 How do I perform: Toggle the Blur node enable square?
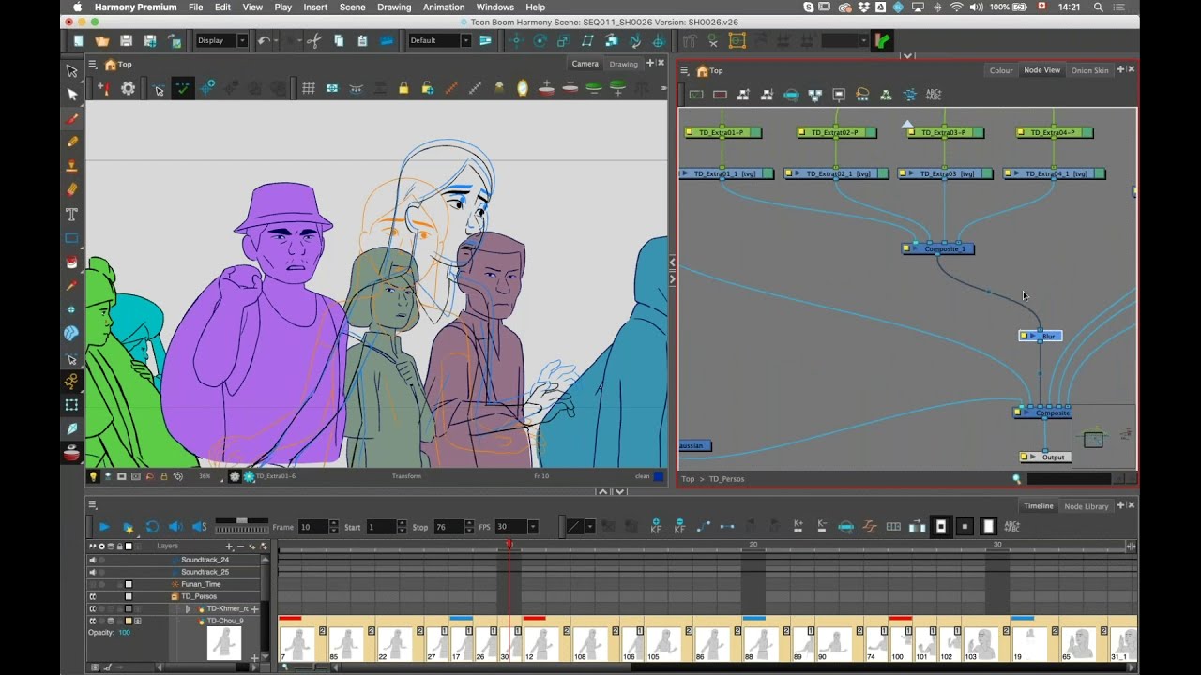[x=1025, y=336]
